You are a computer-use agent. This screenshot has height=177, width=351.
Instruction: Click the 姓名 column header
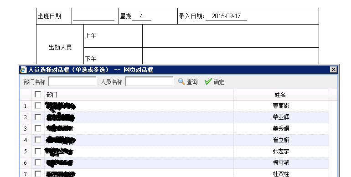(281, 95)
